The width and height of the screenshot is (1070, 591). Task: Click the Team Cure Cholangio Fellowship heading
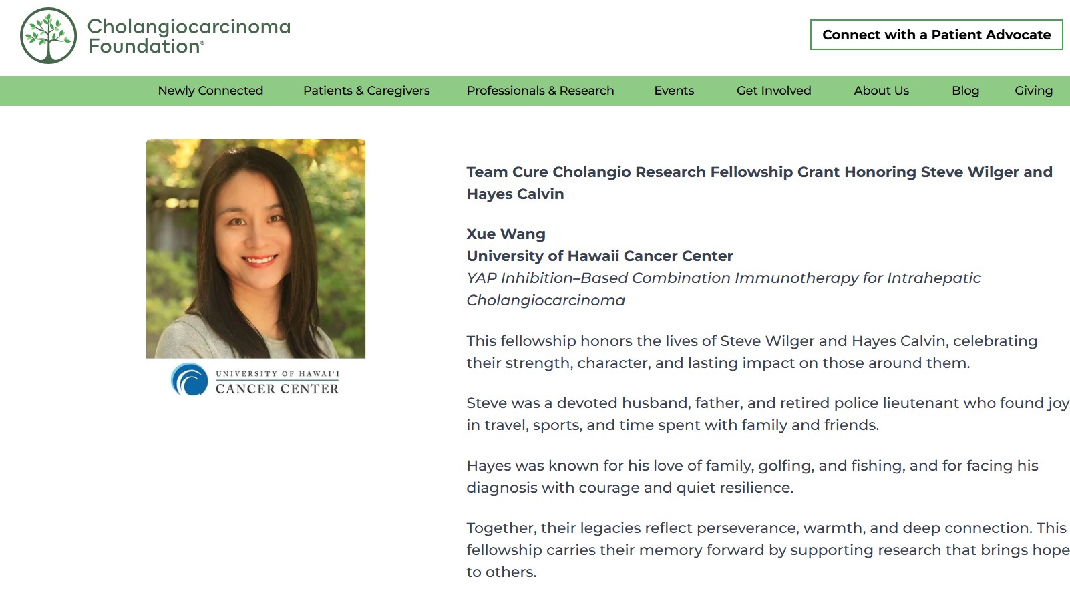pos(759,183)
